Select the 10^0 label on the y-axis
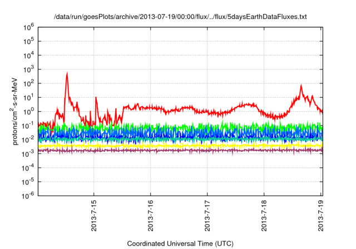Screen dimensions: 356x249 [28, 112]
